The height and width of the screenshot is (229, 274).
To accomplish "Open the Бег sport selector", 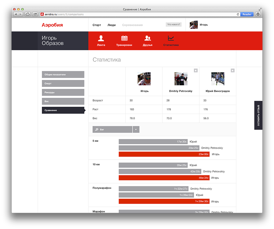I will coord(112,129).
